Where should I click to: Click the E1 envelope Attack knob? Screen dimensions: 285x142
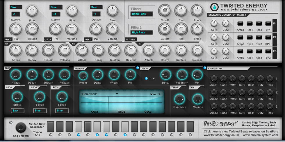coord(16,50)
